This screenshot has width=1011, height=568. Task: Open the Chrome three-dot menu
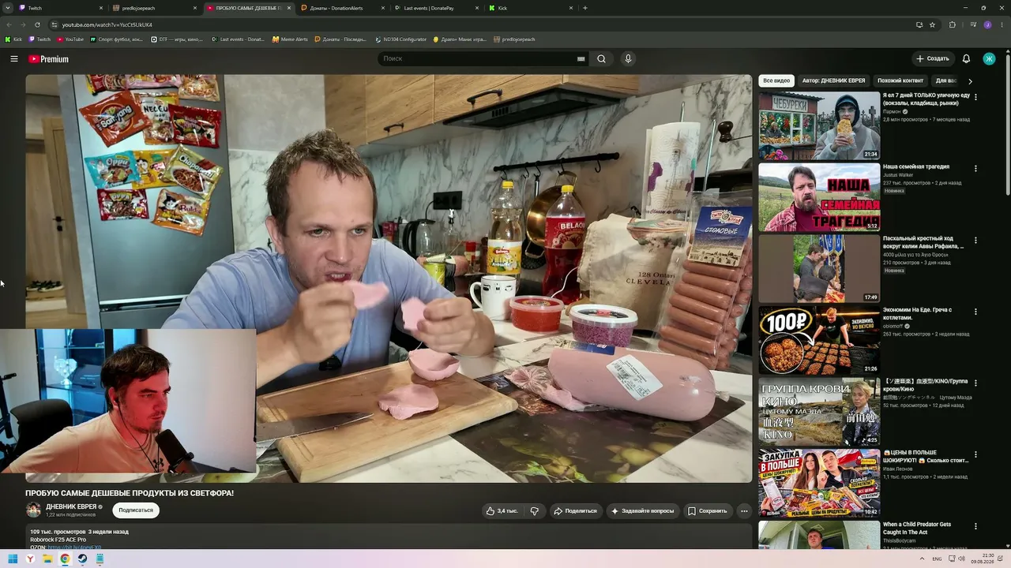point(1002,24)
